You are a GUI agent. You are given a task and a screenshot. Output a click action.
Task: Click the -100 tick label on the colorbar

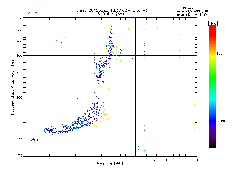pos(221,121)
